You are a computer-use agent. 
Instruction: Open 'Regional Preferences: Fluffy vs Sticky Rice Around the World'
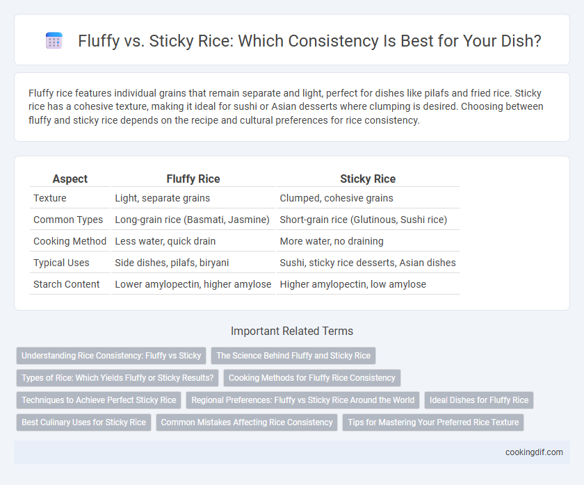(303, 400)
